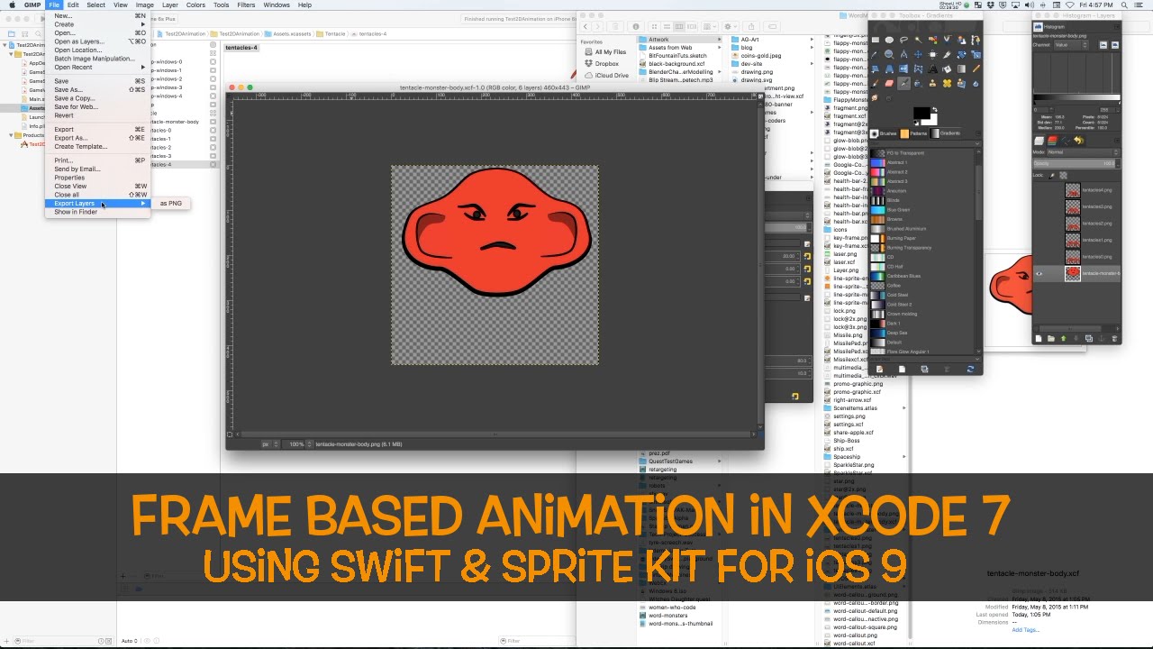Select the Eraser tool in Toolbox
The image size is (1153, 649).
pyautogui.click(x=889, y=83)
